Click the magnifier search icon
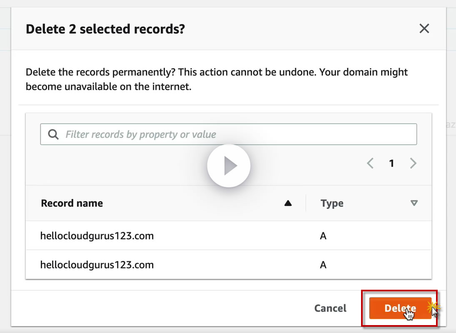Screen dimensions: 456x333 pos(53,134)
